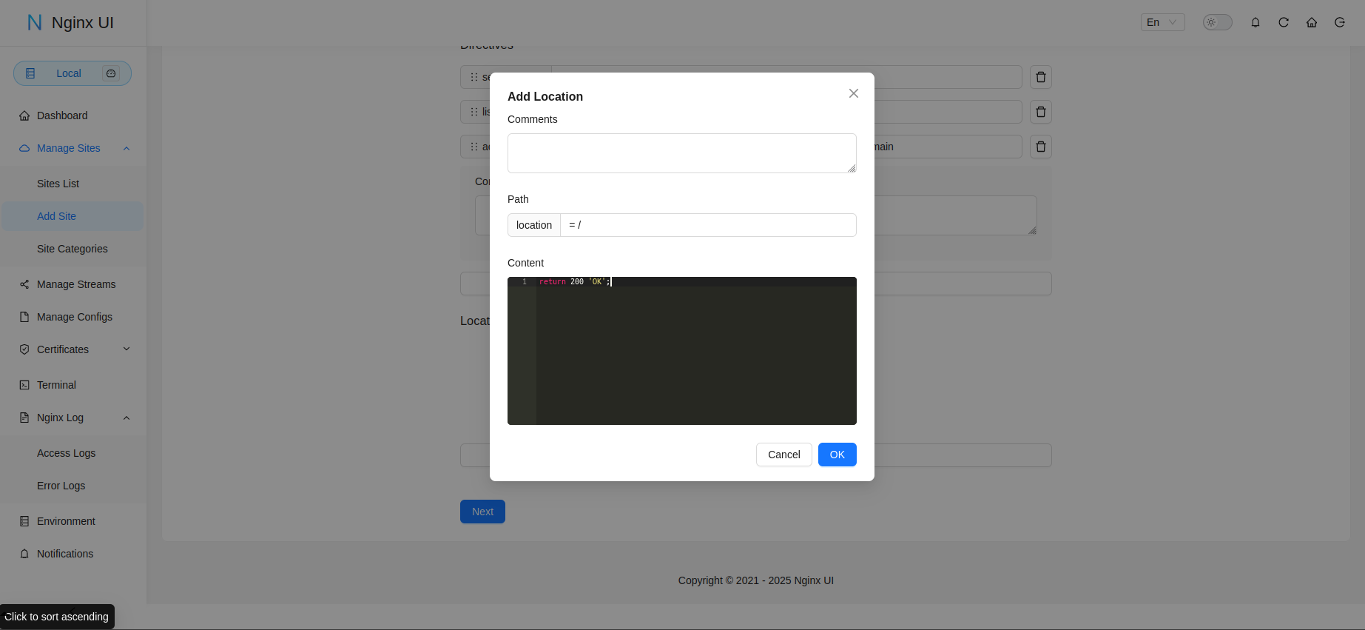
Task: Click the location prefix label
Action: pos(534,225)
